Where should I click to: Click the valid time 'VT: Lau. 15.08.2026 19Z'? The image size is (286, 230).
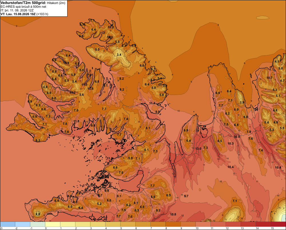18,14
